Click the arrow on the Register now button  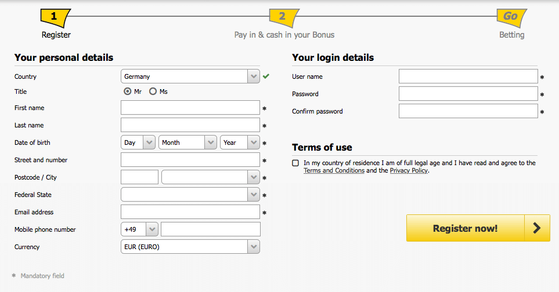coord(537,228)
